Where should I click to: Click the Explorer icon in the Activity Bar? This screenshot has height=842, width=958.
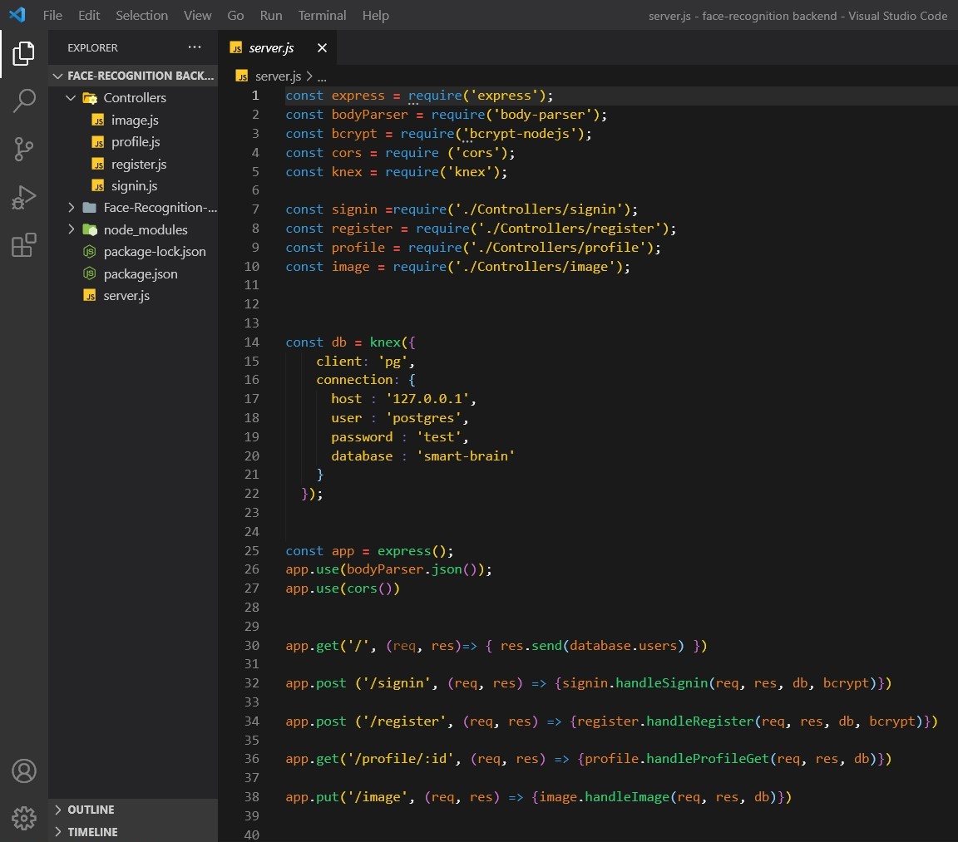pos(24,53)
